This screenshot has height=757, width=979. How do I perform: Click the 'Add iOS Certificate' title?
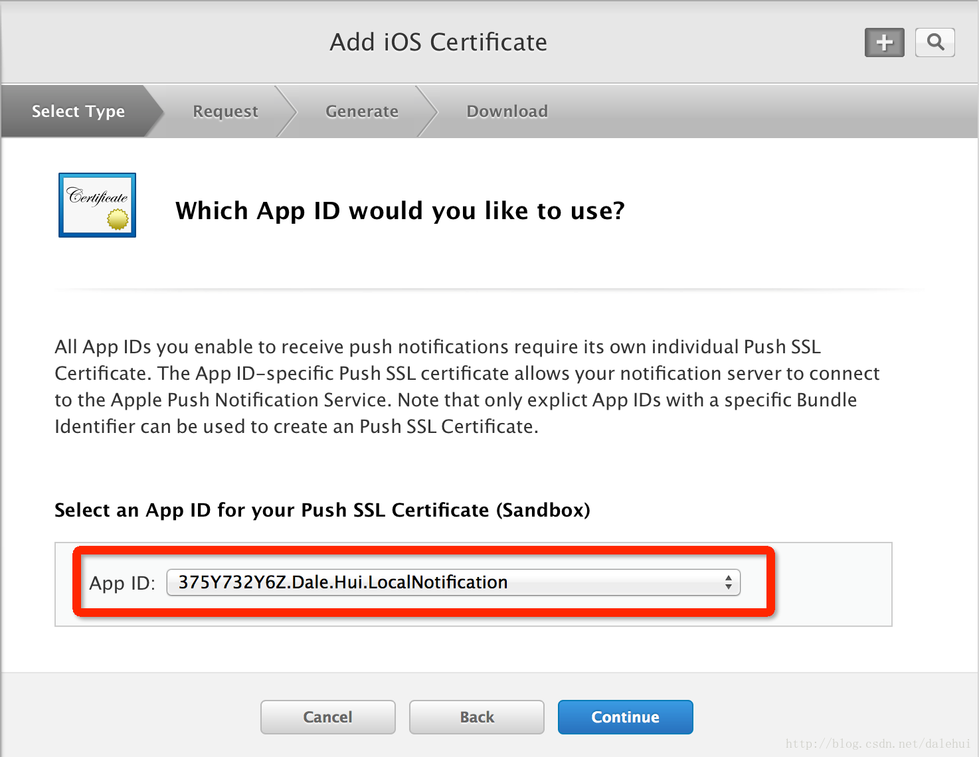(438, 42)
